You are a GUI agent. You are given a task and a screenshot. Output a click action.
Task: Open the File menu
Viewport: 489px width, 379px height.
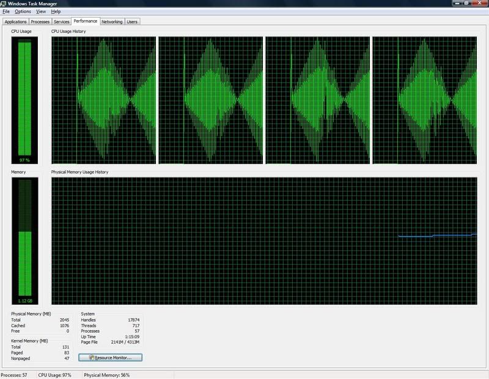(x=6, y=12)
